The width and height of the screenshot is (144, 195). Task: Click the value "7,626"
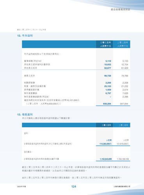[125, 93]
